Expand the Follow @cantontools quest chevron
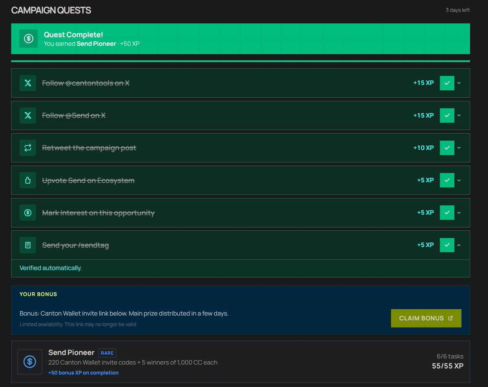 [x=459, y=83]
